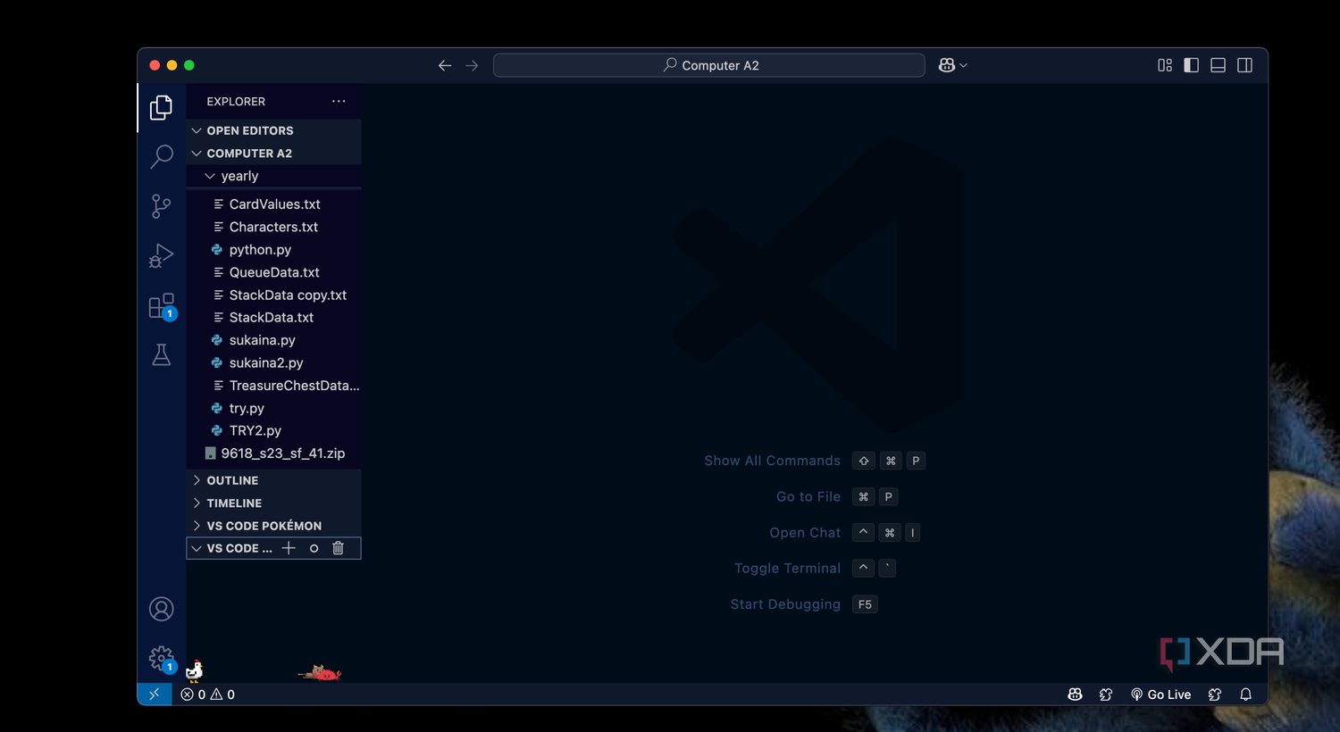This screenshot has height=732, width=1340.
Task: Toggle the primary side bar
Action: point(1191,65)
